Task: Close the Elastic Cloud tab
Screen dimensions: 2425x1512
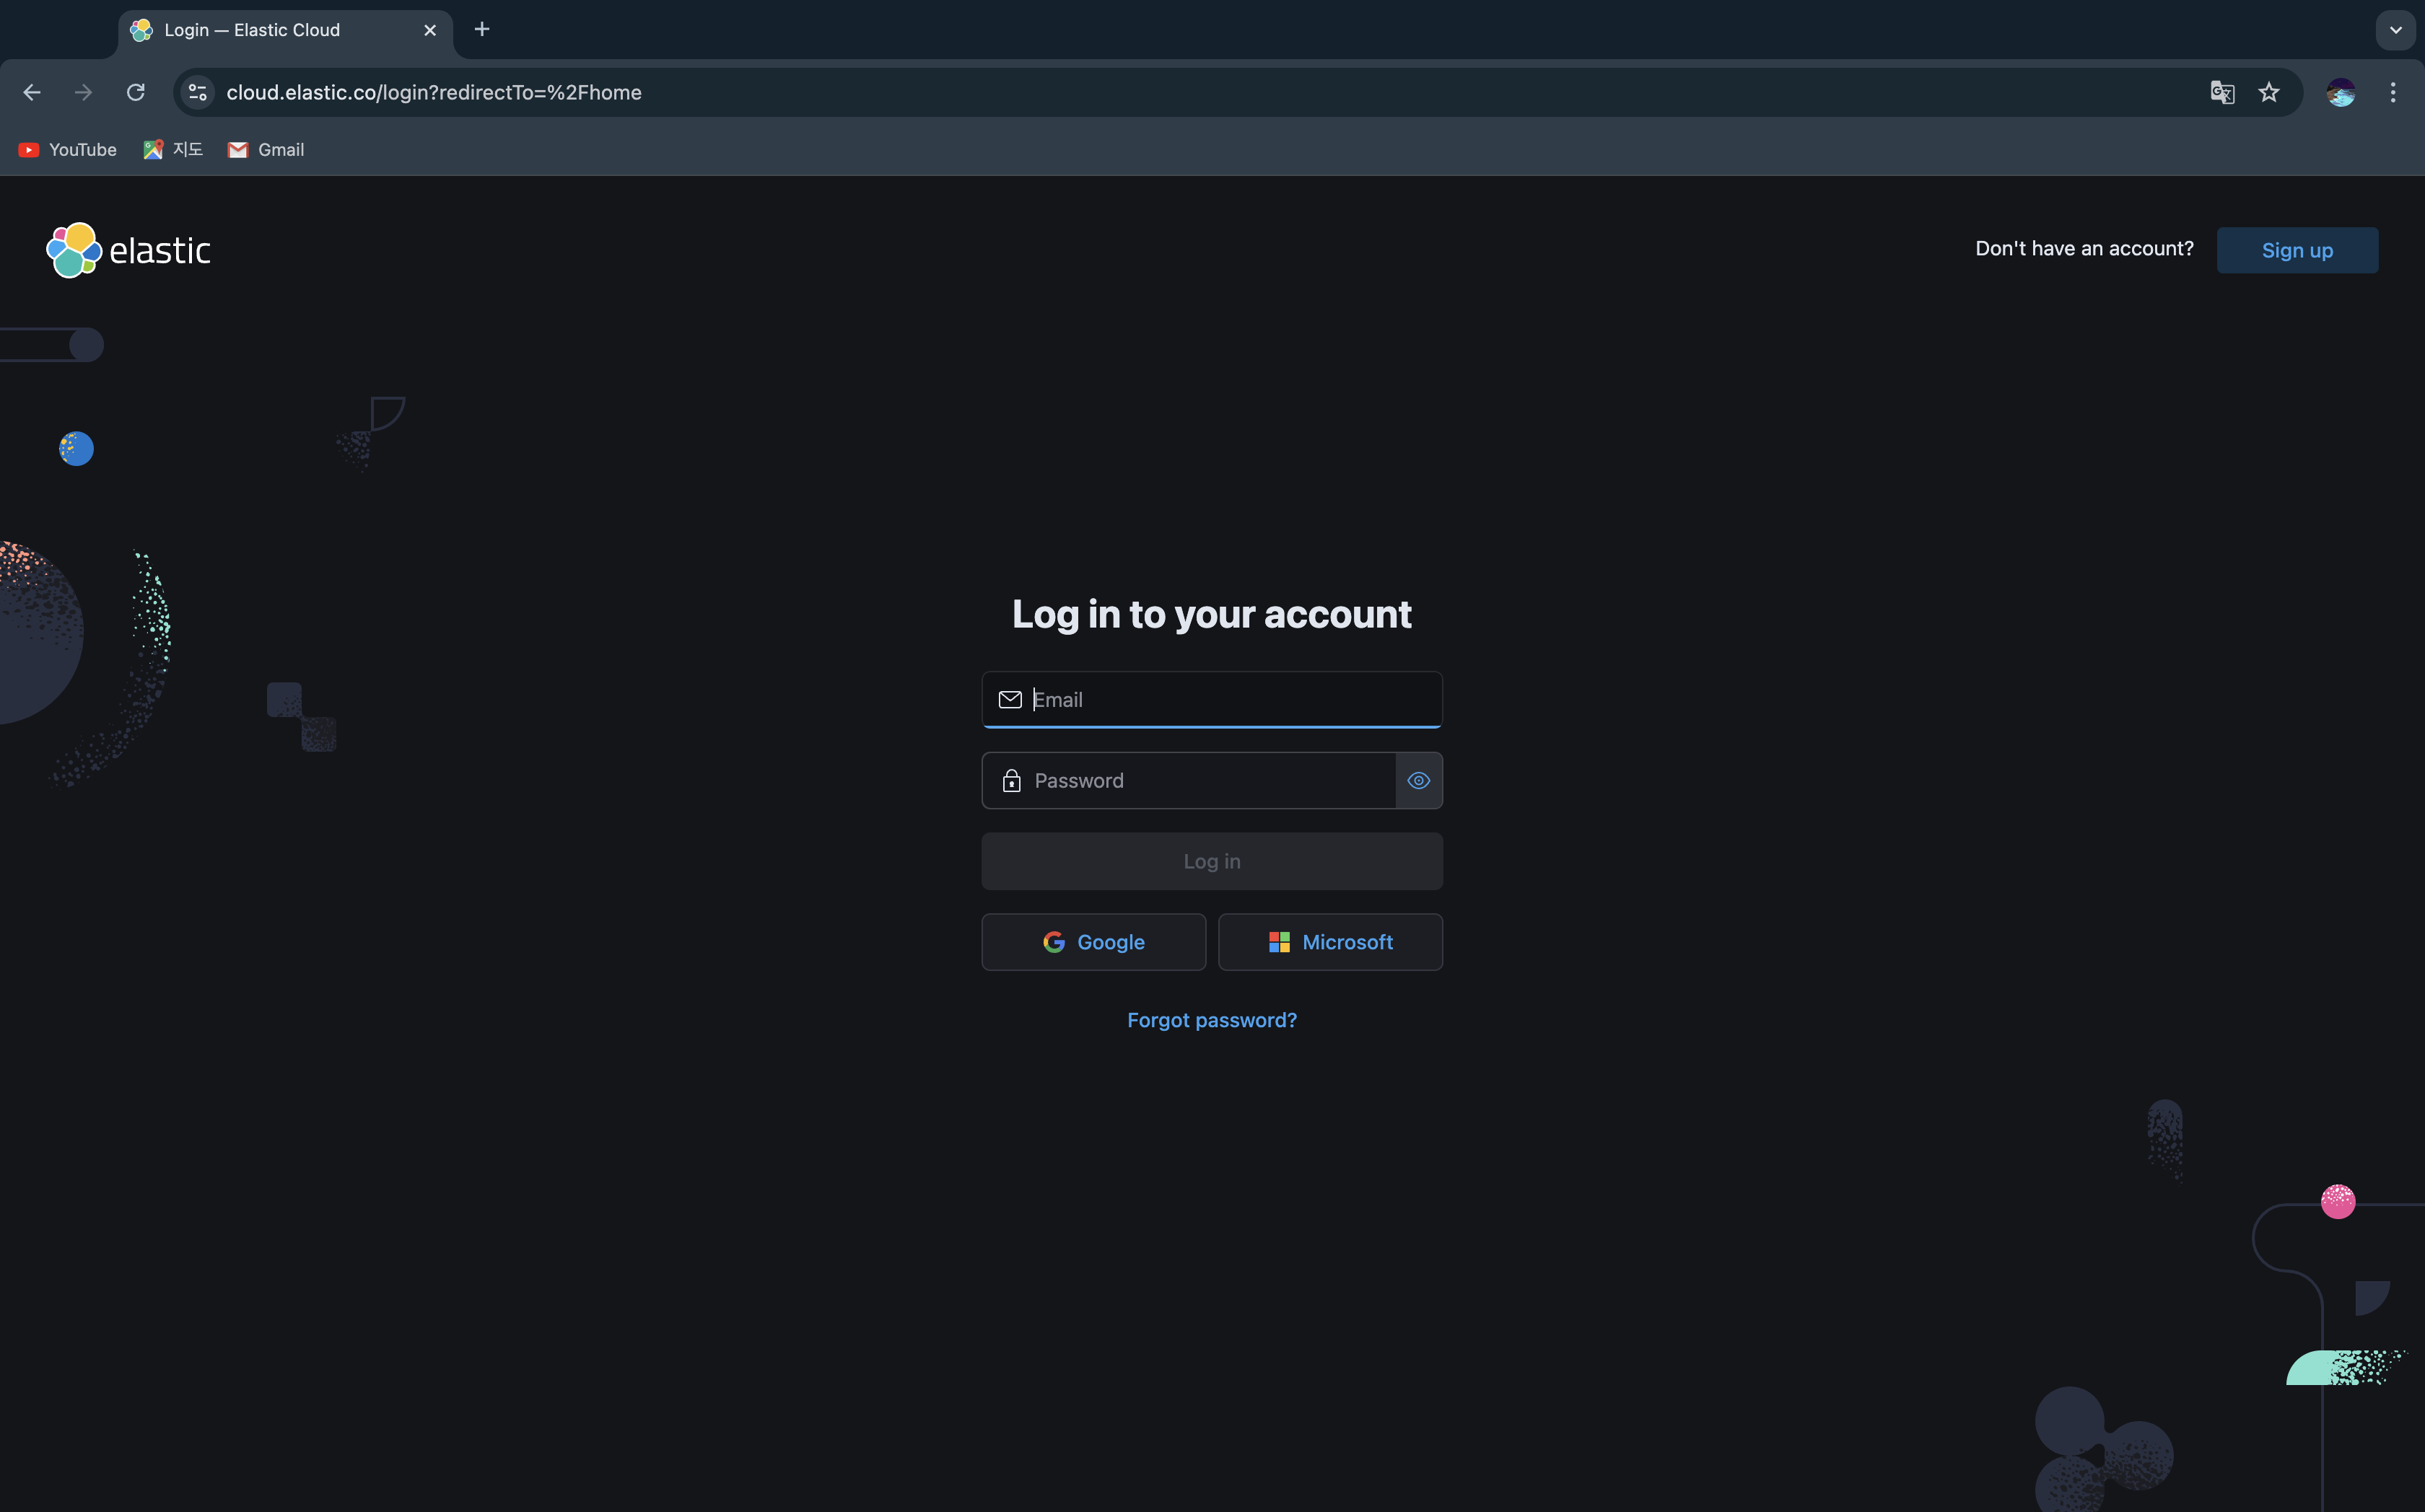Action: pos(430,30)
